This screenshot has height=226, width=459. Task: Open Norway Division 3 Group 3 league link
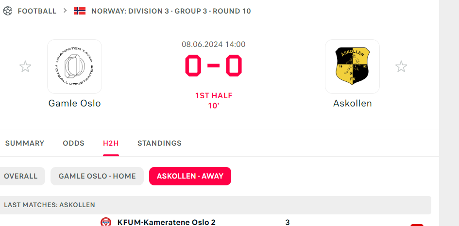pos(171,11)
